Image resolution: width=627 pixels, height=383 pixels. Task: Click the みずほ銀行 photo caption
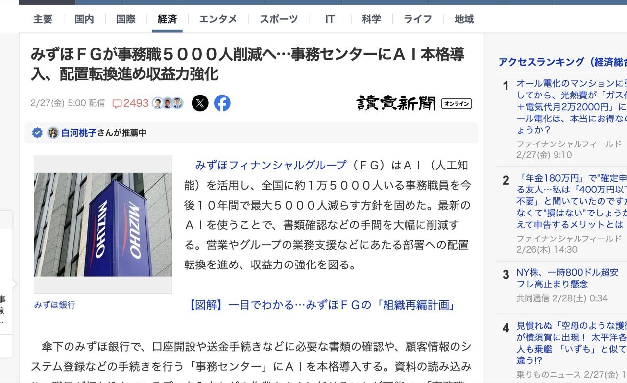[55, 305]
